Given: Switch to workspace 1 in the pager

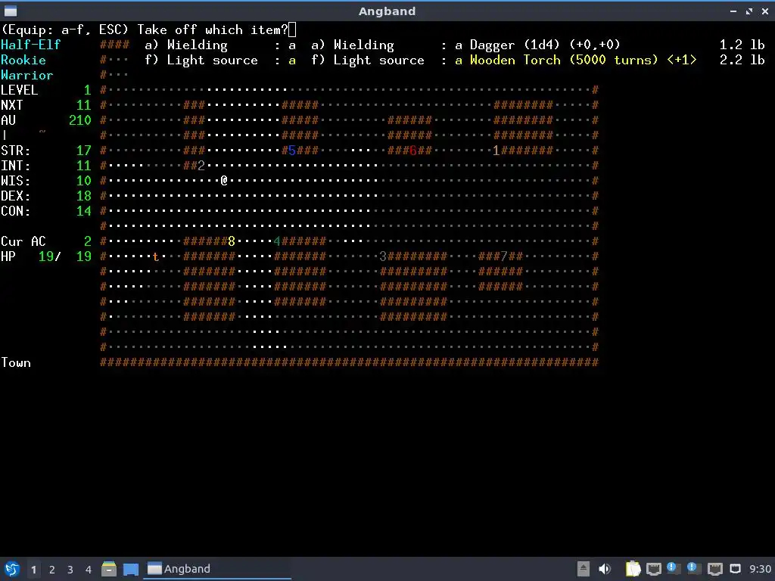Looking at the screenshot, I should pyautogui.click(x=33, y=569).
